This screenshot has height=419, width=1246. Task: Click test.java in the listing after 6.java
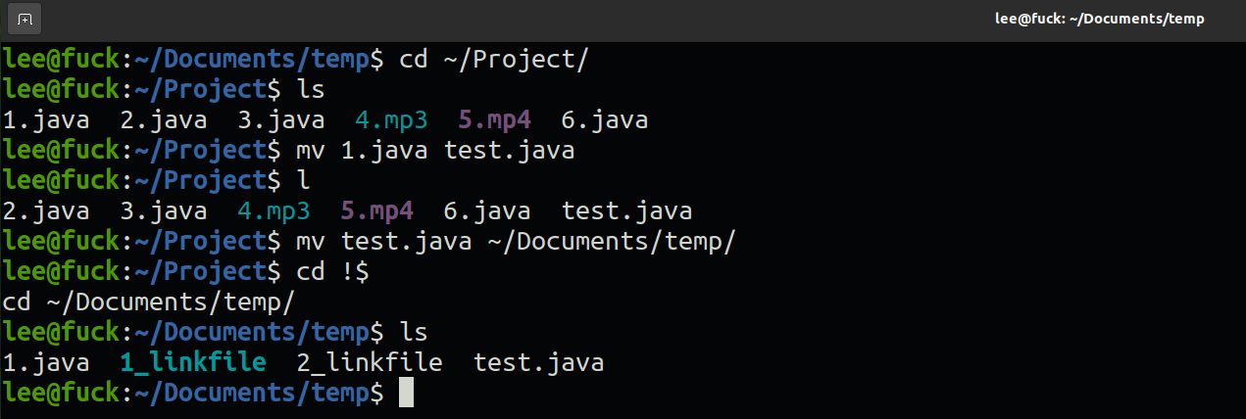pos(626,211)
